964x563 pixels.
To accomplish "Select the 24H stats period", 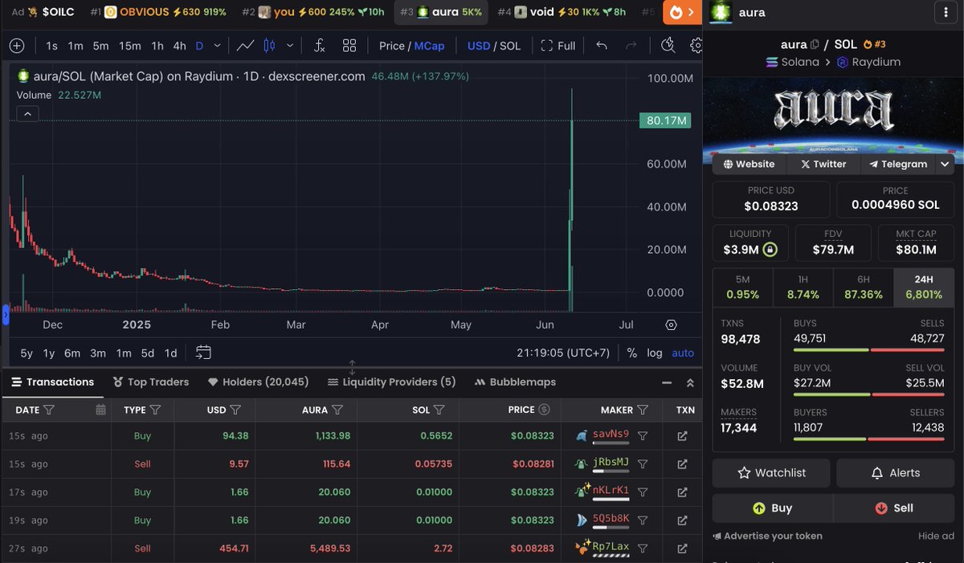I will [x=924, y=288].
